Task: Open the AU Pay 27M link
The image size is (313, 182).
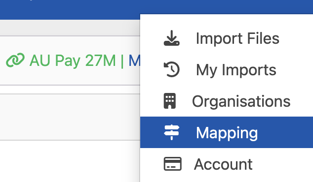Action: (x=73, y=61)
